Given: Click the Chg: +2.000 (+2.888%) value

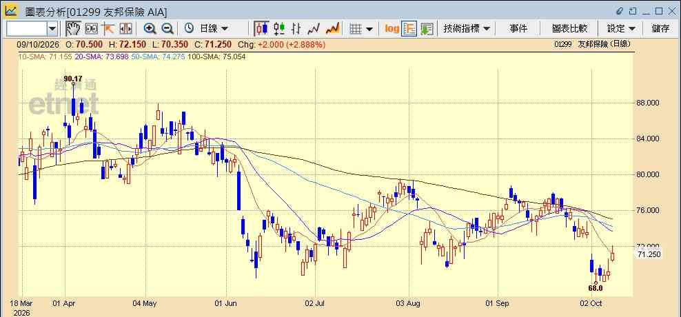Looking at the screenshot, I should pyautogui.click(x=282, y=44).
